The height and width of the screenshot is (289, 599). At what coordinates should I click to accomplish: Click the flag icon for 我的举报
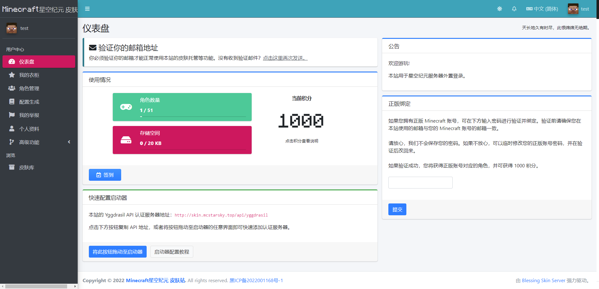(11, 115)
